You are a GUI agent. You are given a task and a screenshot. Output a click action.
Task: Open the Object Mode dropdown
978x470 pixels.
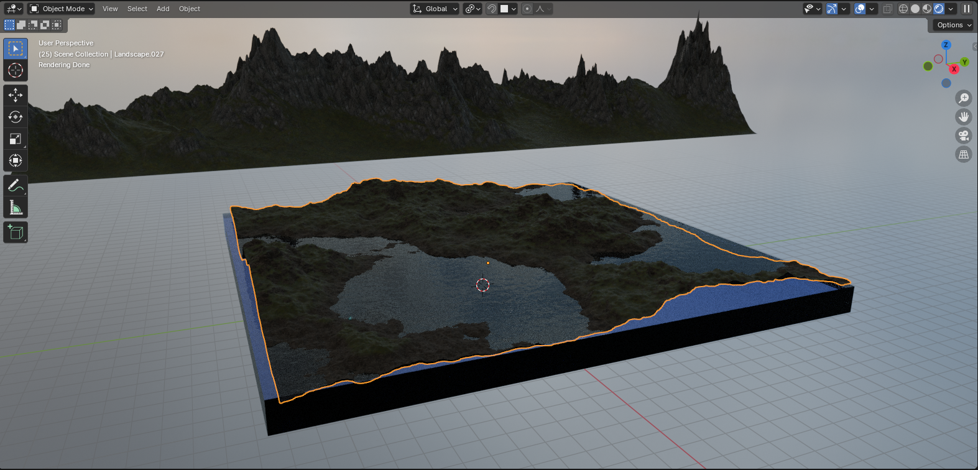pos(62,9)
